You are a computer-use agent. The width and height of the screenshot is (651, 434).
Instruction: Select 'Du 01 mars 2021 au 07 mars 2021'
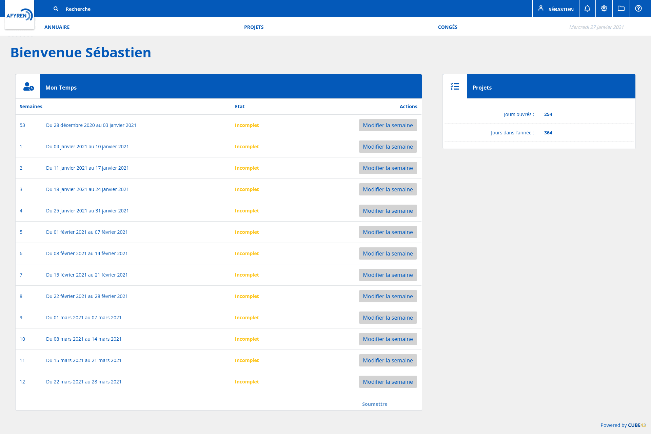coord(84,318)
